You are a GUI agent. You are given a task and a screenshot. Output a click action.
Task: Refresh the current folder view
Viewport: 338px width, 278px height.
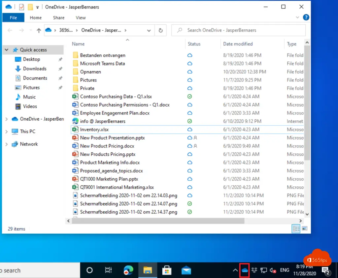(160, 30)
